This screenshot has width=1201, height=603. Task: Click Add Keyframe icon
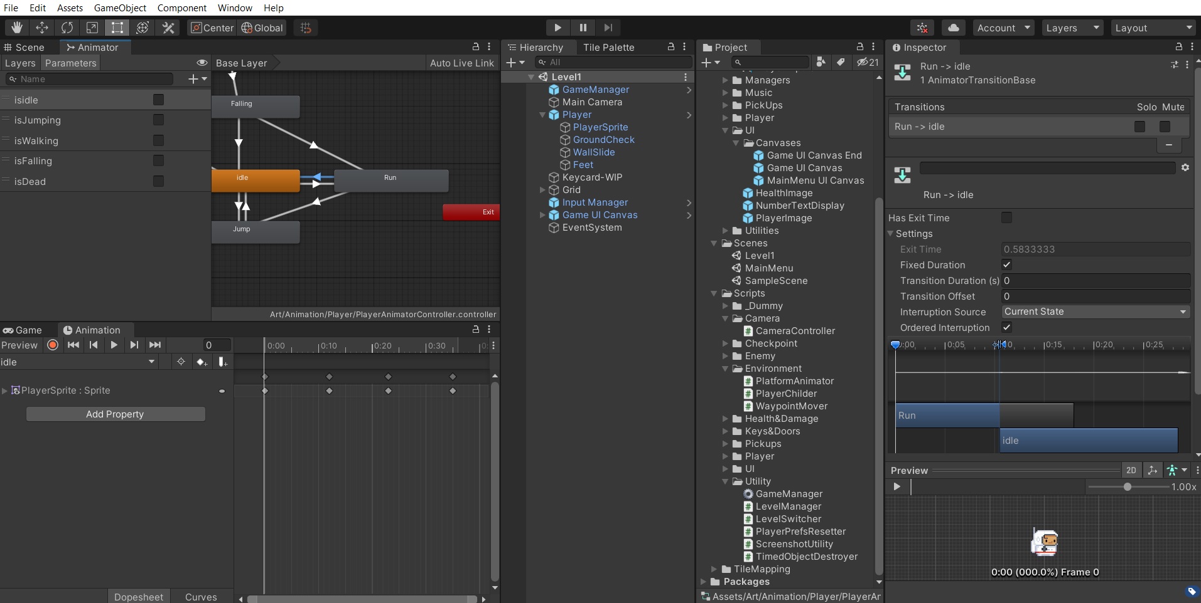(x=202, y=362)
